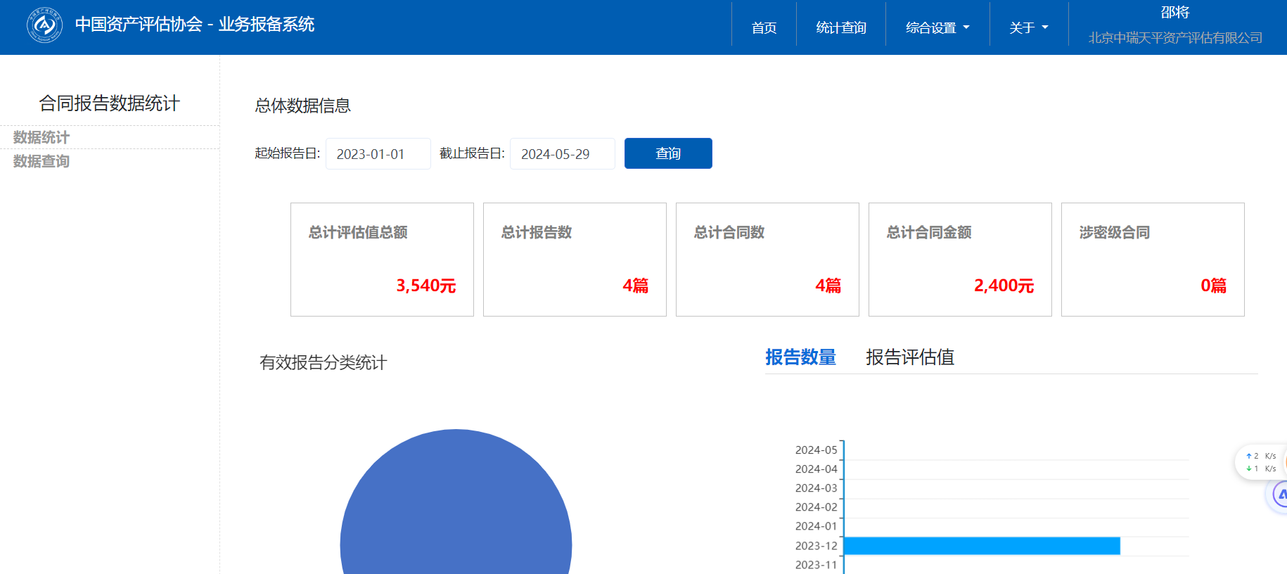Click the caret arrow beside 关于
This screenshot has width=1287, height=574.
[x=1045, y=27]
